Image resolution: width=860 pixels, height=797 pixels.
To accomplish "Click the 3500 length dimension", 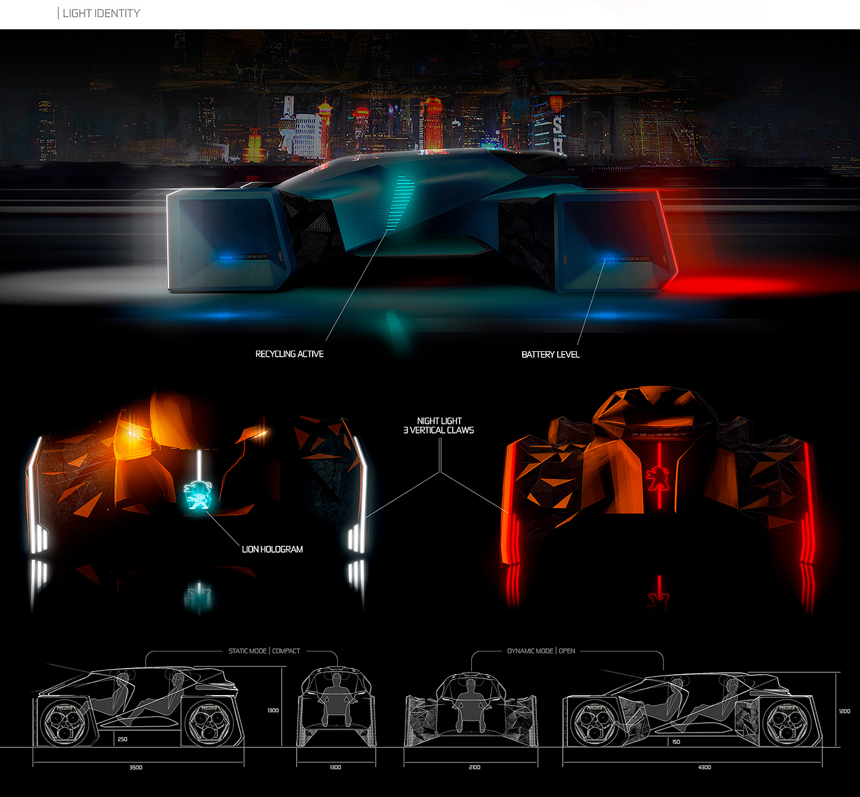I will pyautogui.click(x=136, y=768).
